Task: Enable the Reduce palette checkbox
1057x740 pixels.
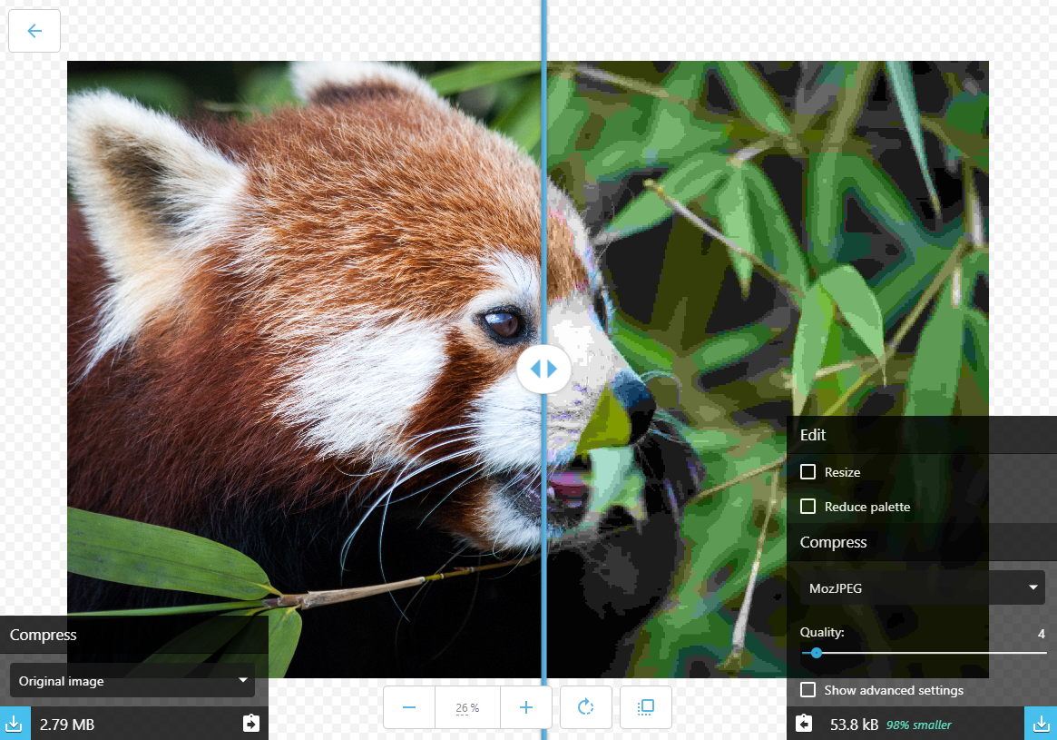Action: pos(807,506)
